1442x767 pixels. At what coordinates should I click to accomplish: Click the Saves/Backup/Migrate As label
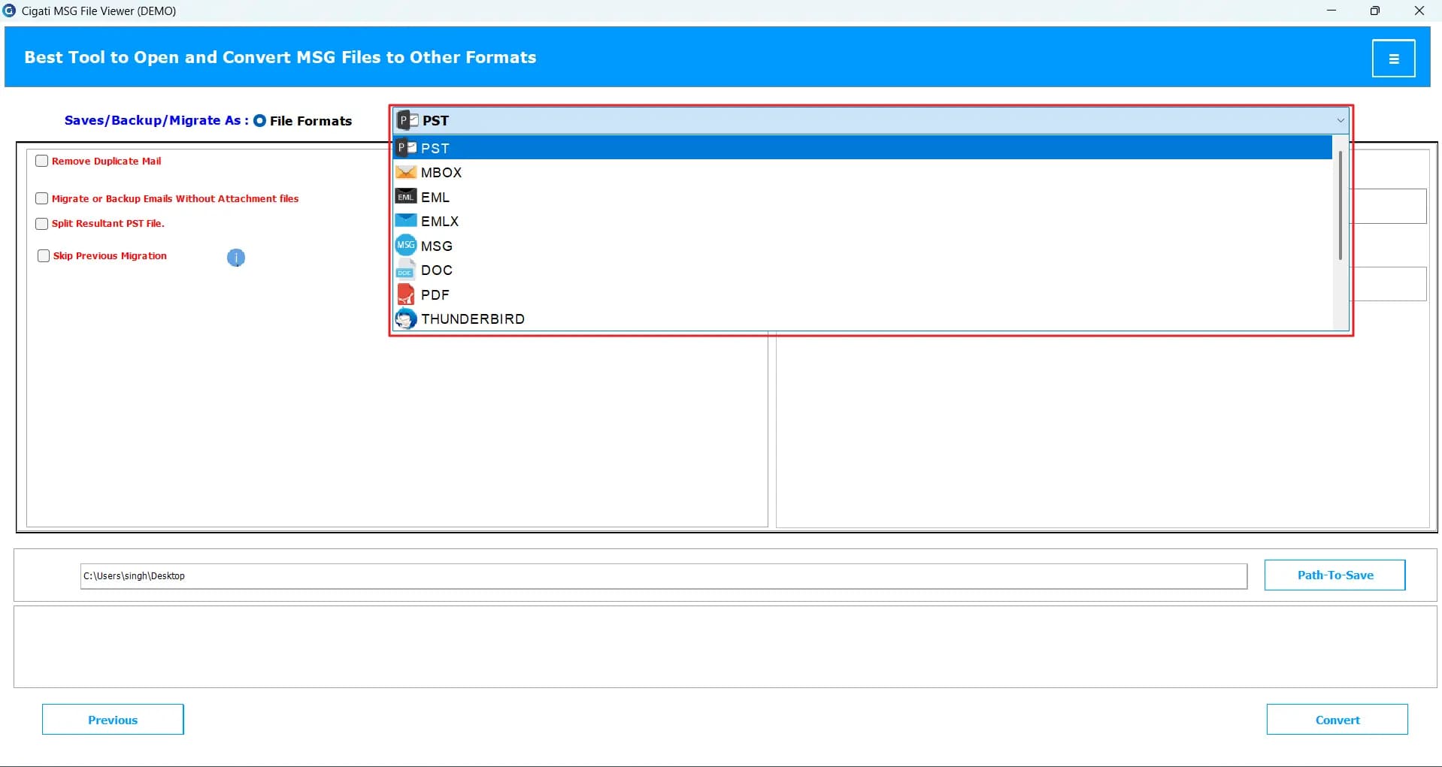coord(156,120)
